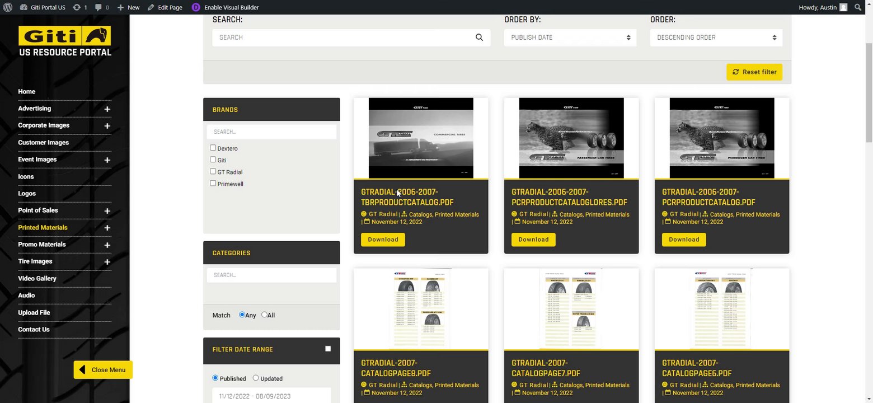Select the All match radio button

click(x=264, y=315)
